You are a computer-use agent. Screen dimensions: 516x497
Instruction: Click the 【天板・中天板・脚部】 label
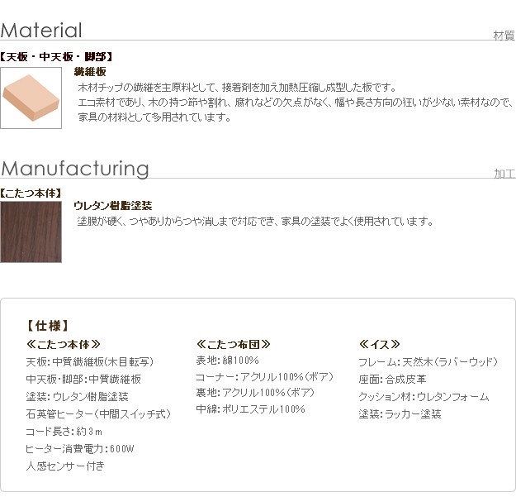[55, 57]
